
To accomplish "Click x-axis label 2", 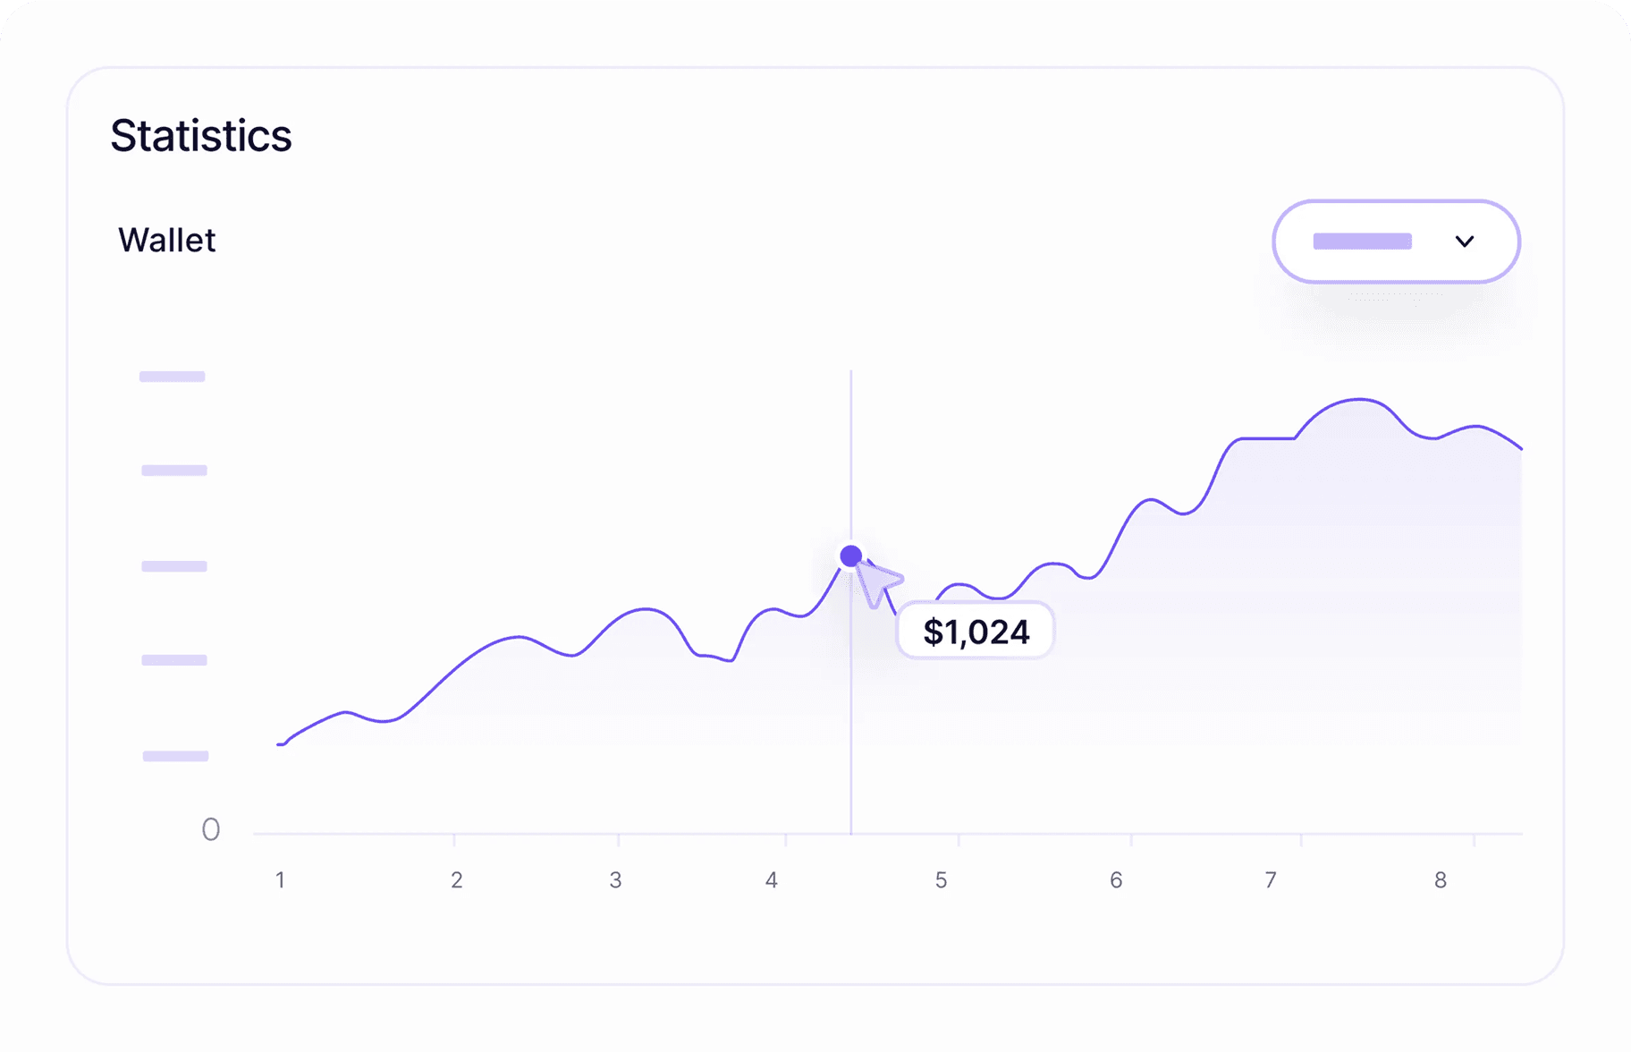I will click(457, 880).
